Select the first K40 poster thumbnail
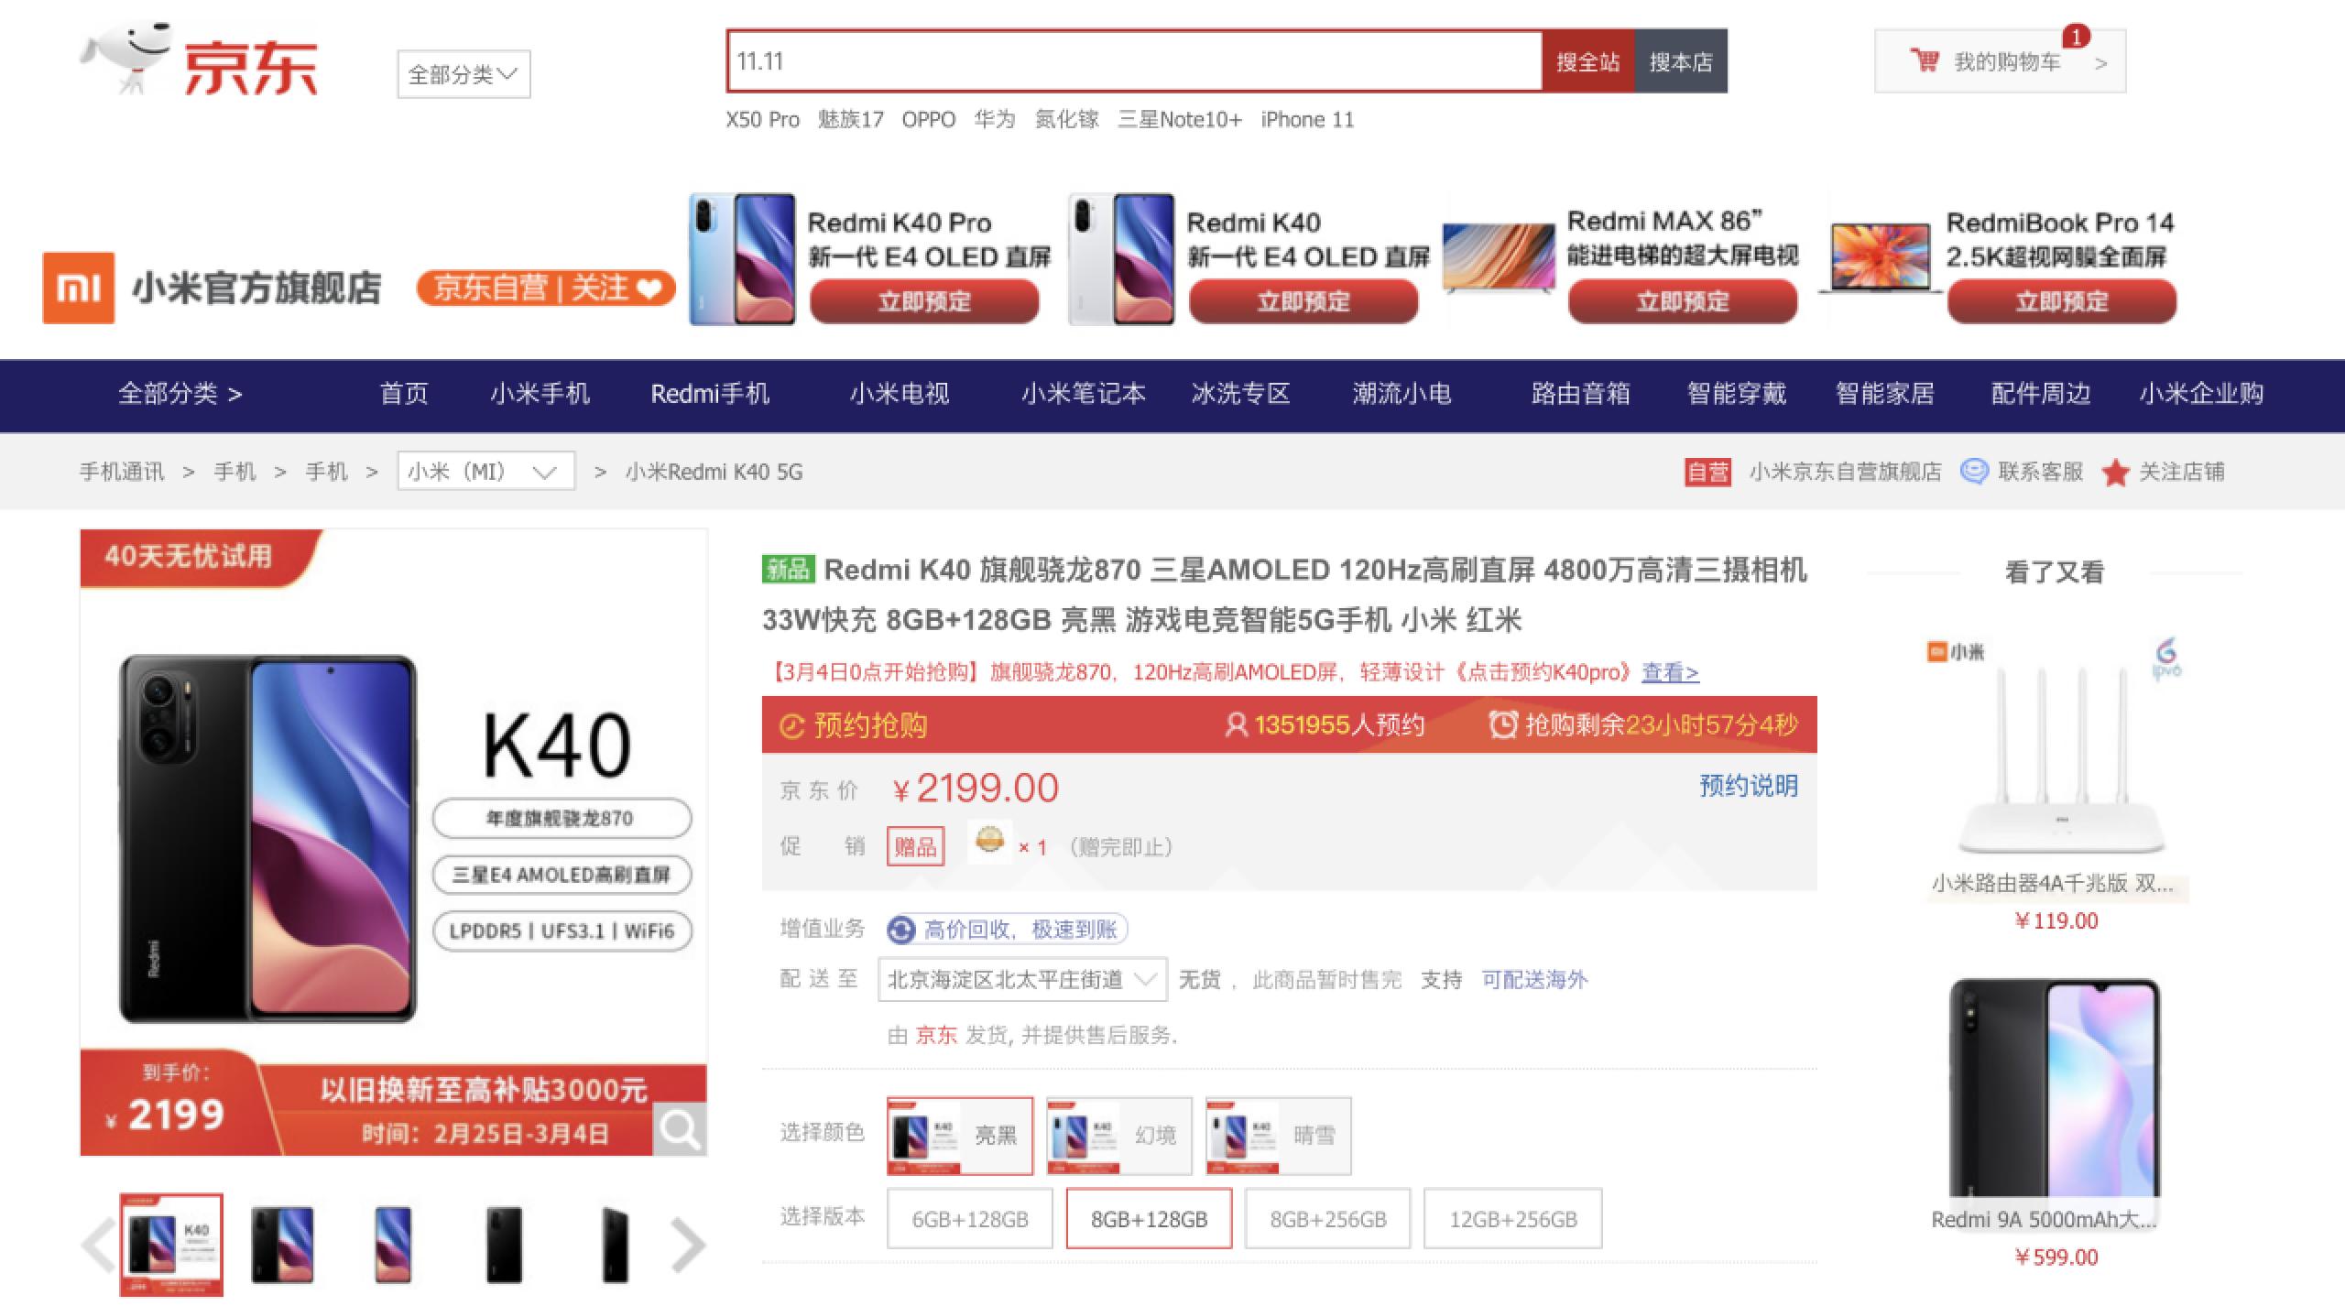 pos(171,1245)
